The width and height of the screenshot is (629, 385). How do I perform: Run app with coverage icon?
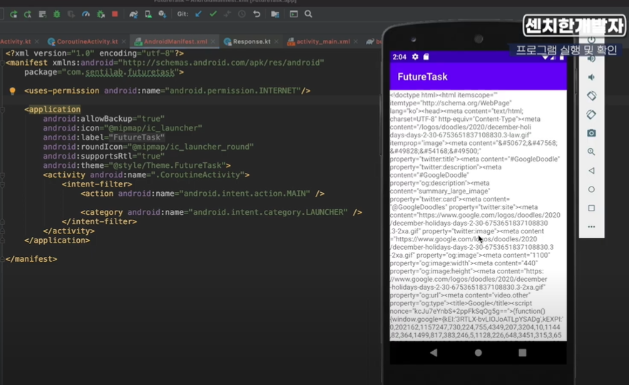point(71,14)
